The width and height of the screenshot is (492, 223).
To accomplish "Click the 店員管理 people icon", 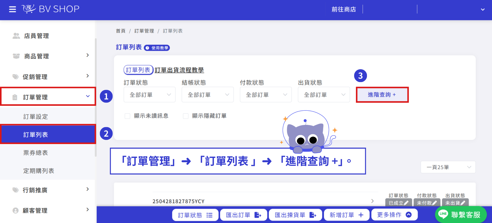I will click(16, 36).
